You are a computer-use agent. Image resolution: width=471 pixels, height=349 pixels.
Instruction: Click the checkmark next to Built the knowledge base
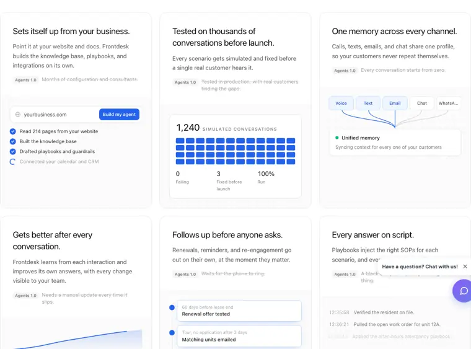[x=12, y=141]
